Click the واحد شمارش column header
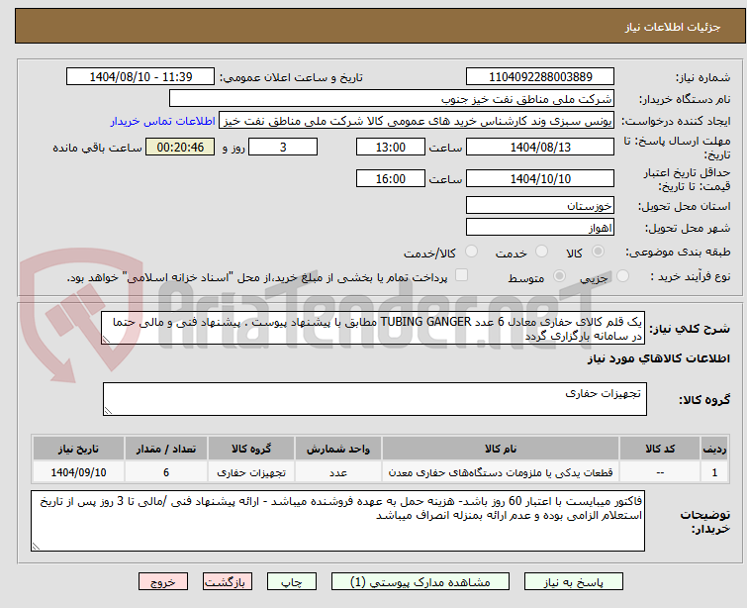Screen dimensions: 747x608 (337, 449)
